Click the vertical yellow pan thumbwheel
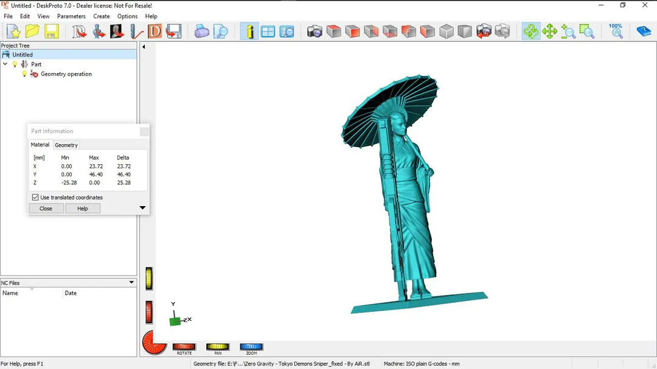 (x=149, y=278)
